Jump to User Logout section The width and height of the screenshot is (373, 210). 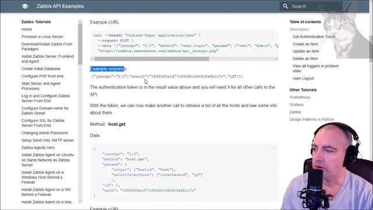303,78
